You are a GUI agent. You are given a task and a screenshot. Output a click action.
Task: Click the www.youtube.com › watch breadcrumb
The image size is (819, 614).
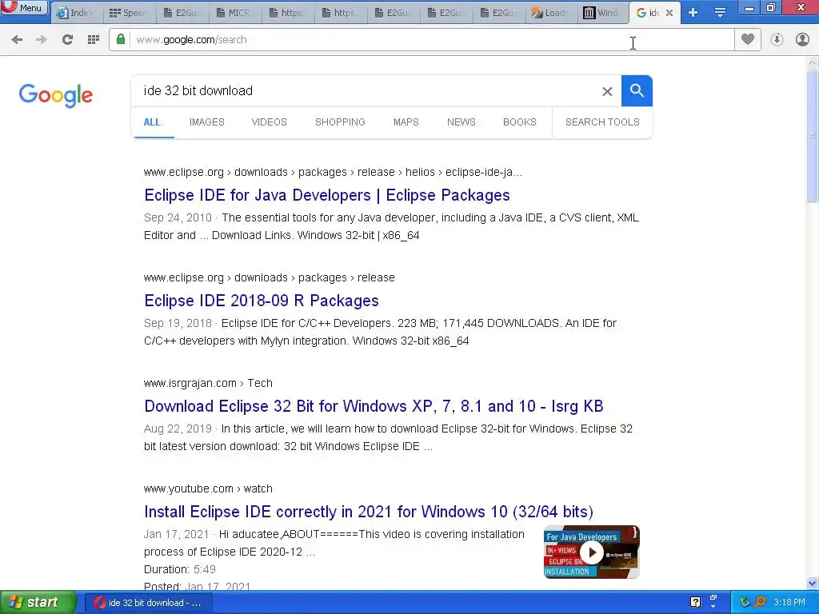(x=208, y=488)
